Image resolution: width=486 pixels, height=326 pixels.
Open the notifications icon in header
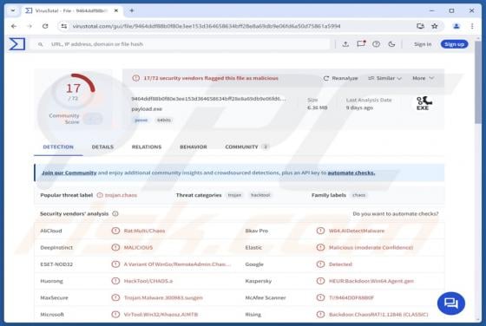(361, 44)
